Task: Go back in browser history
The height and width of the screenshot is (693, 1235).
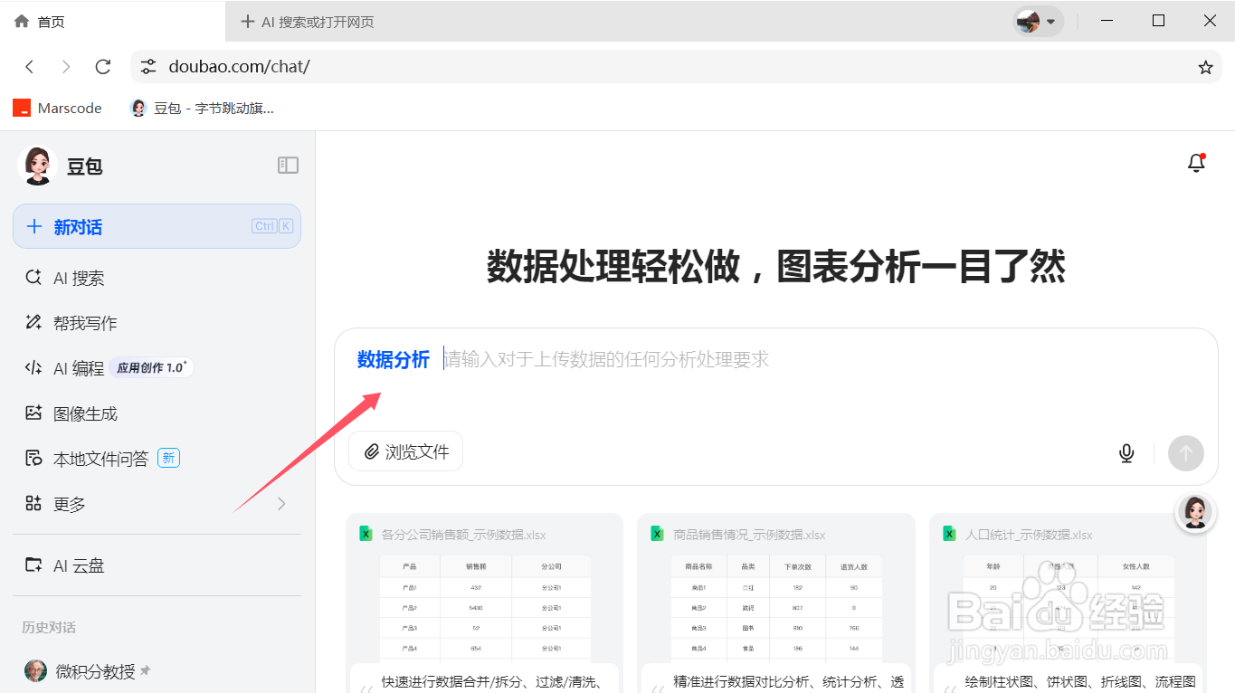Action: [x=30, y=67]
